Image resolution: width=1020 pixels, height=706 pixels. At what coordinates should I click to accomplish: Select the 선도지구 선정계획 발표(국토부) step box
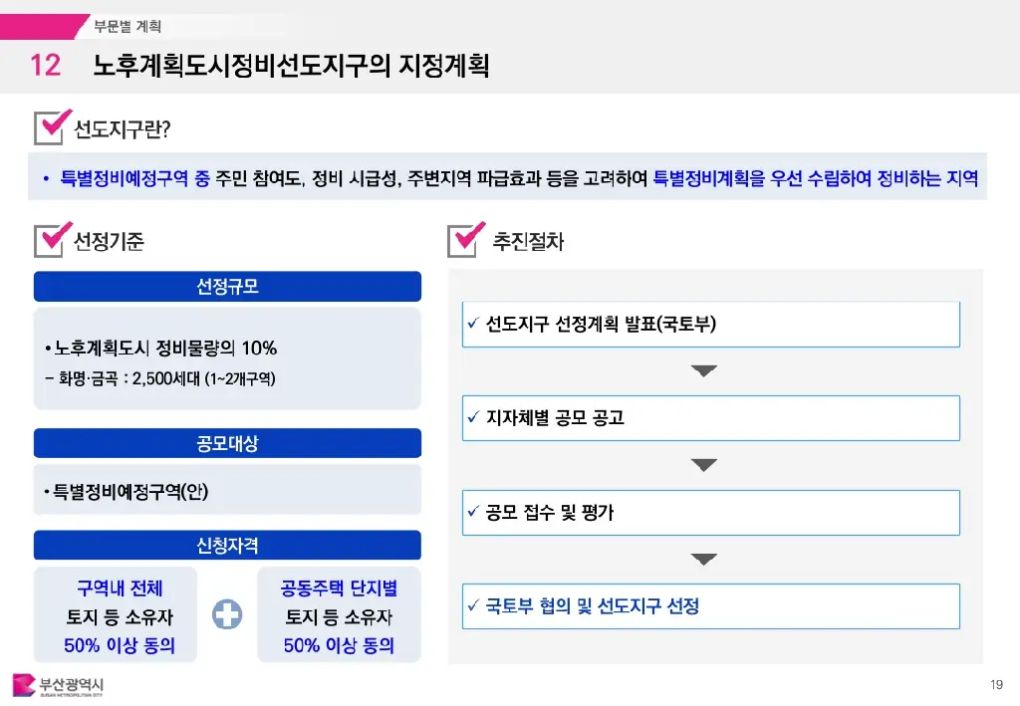[x=709, y=325]
